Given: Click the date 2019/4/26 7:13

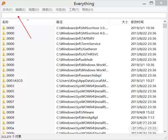Looking at the screenshot, I should click(x=142, y=118).
